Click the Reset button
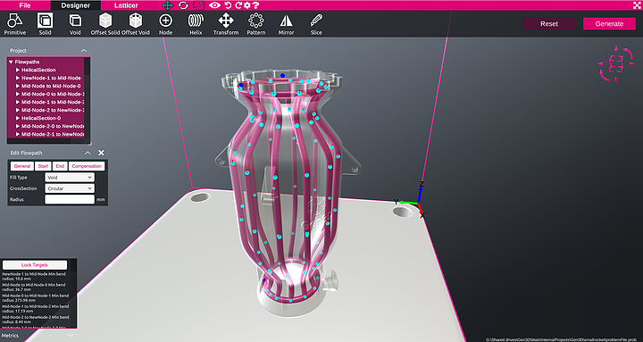The height and width of the screenshot is (342, 643). click(549, 24)
